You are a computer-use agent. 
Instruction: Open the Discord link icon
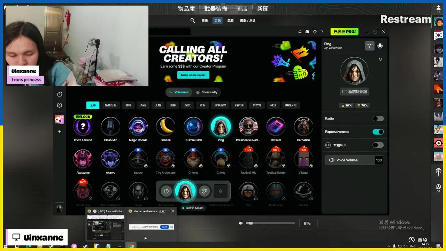point(307,32)
